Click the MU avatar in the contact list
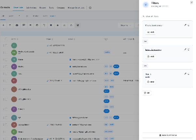Viewport: 196px width, 140px height. (14, 53)
